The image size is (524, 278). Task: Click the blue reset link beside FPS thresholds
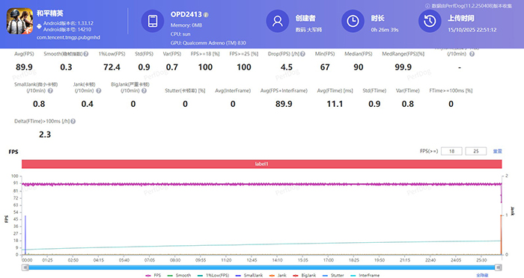pos(497,151)
